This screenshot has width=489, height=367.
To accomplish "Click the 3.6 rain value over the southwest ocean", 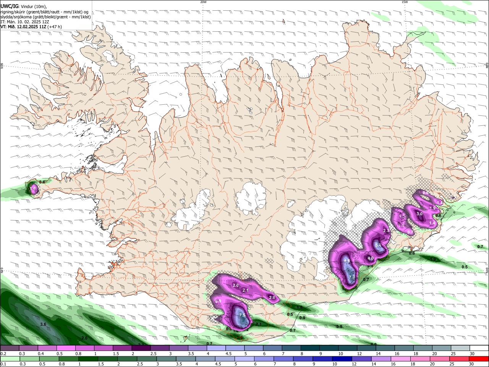I will (43, 324).
